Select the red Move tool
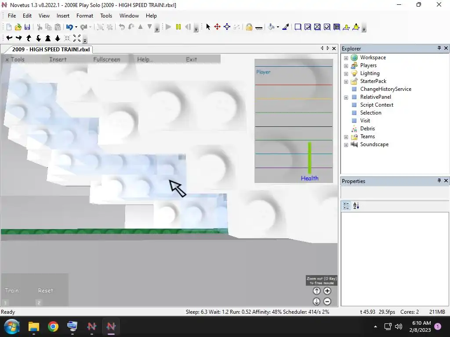This screenshot has width=450, height=337. (217, 27)
